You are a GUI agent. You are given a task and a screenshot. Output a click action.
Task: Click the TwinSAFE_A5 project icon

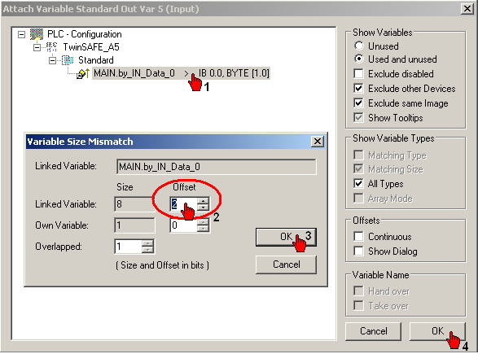point(51,47)
